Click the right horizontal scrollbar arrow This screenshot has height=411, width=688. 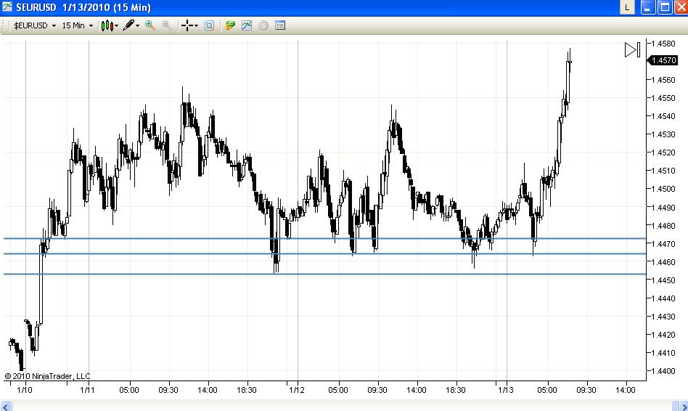[x=683, y=407]
